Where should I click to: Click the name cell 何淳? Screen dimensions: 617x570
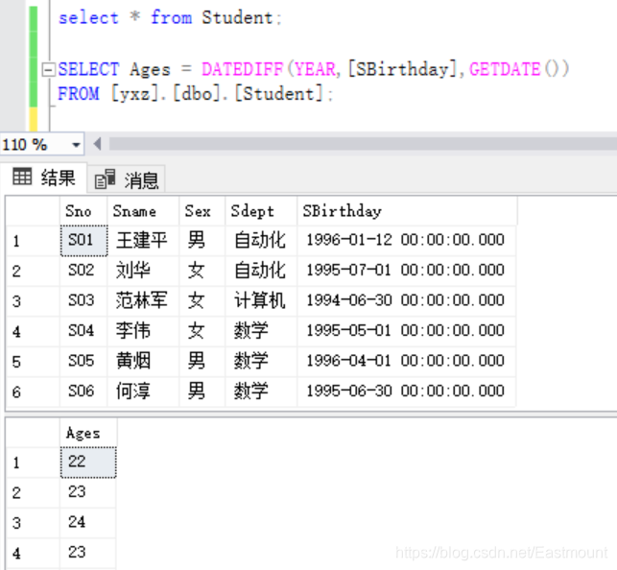tap(143, 392)
